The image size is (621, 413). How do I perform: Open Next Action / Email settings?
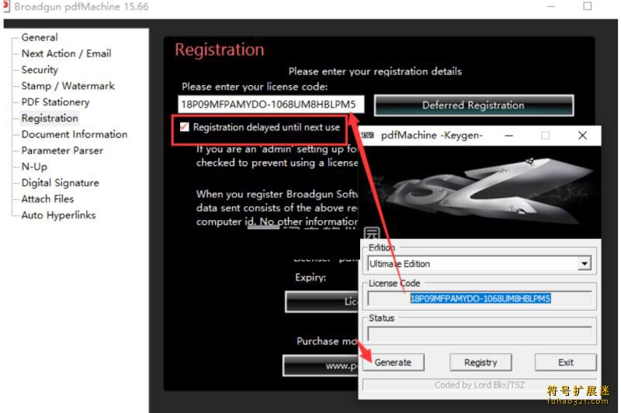tap(66, 53)
